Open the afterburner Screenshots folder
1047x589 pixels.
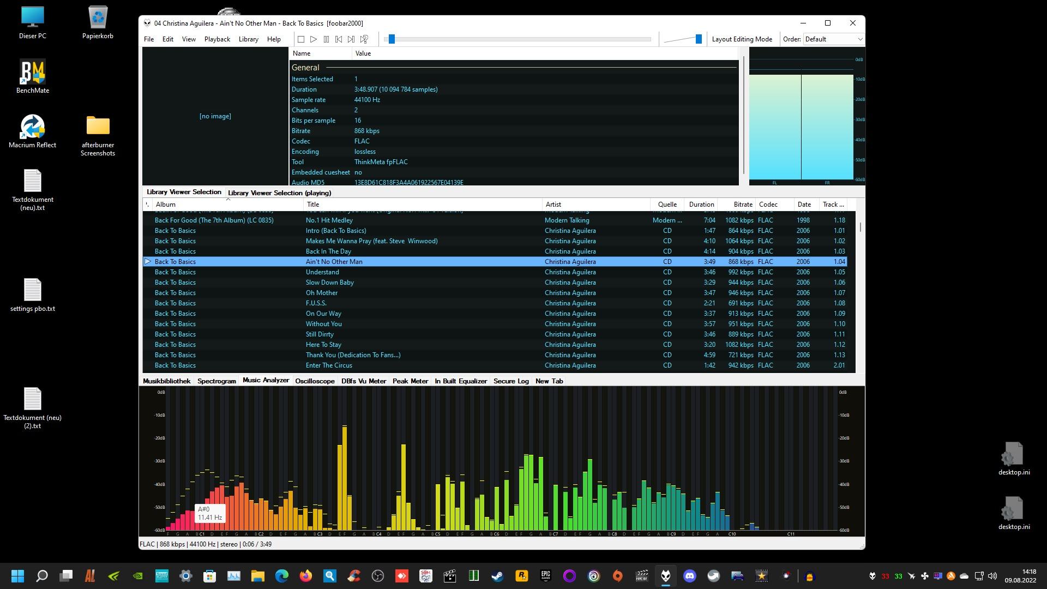pyautogui.click(x=98, y=136)
